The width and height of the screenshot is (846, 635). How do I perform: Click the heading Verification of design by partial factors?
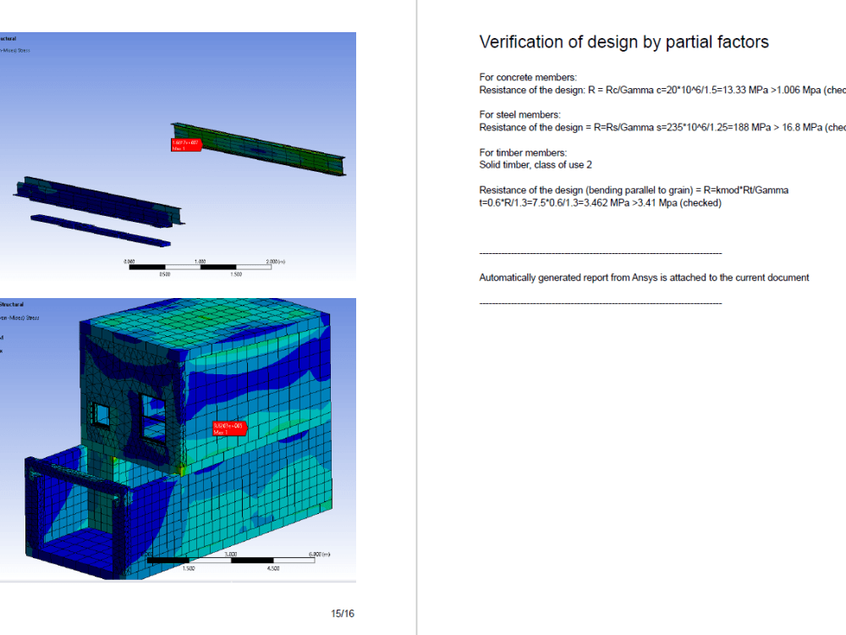624,41
